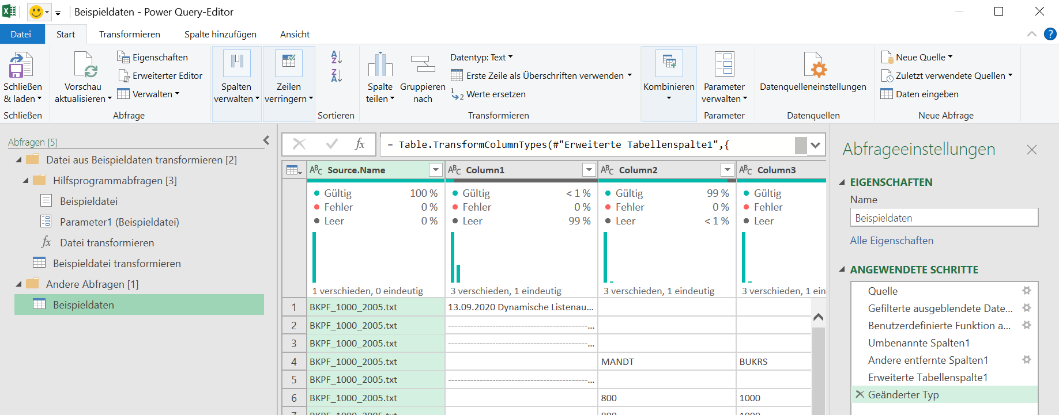Viewport: 1059px width, 415px height.
Task: Click Parameter verwalten icon
Action: 724,63
